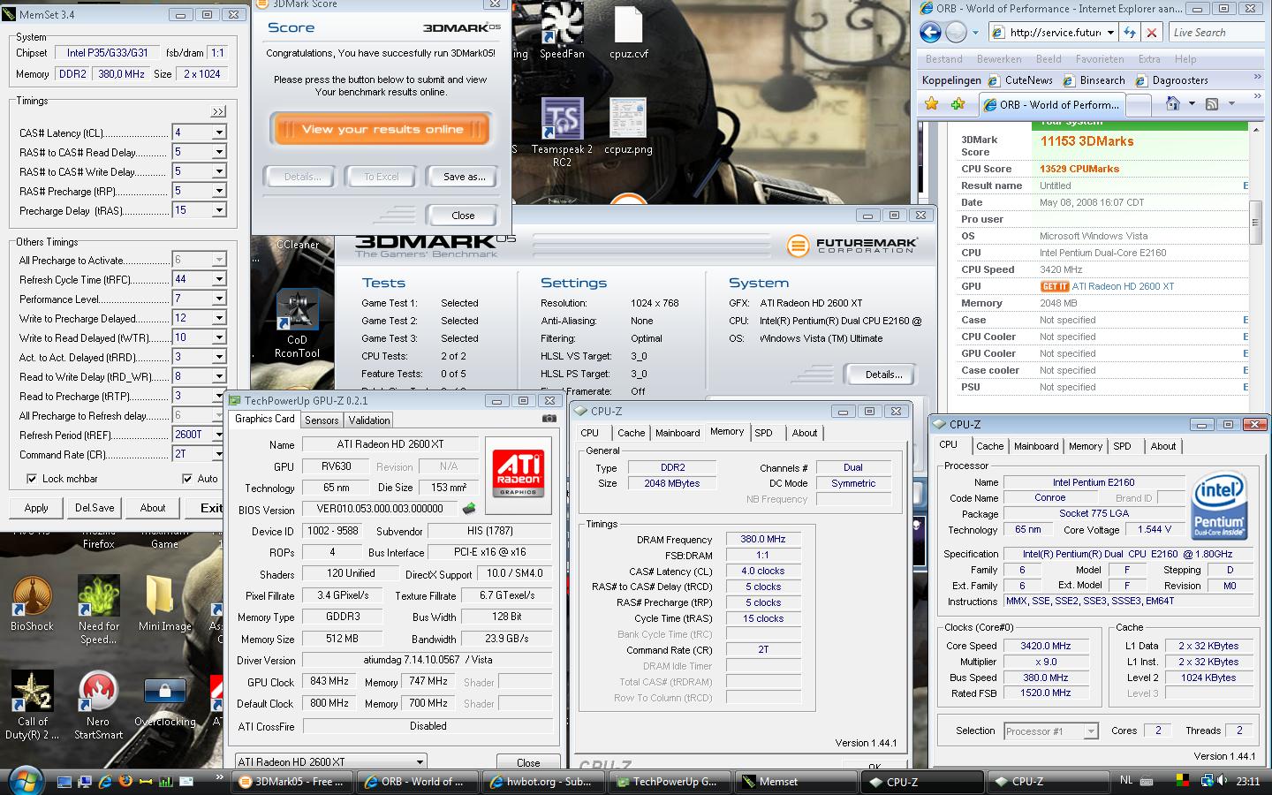This screenshot has height=795, width=1272.
Task: Click the Internet Explorer forward arrow
Action: 956,33
